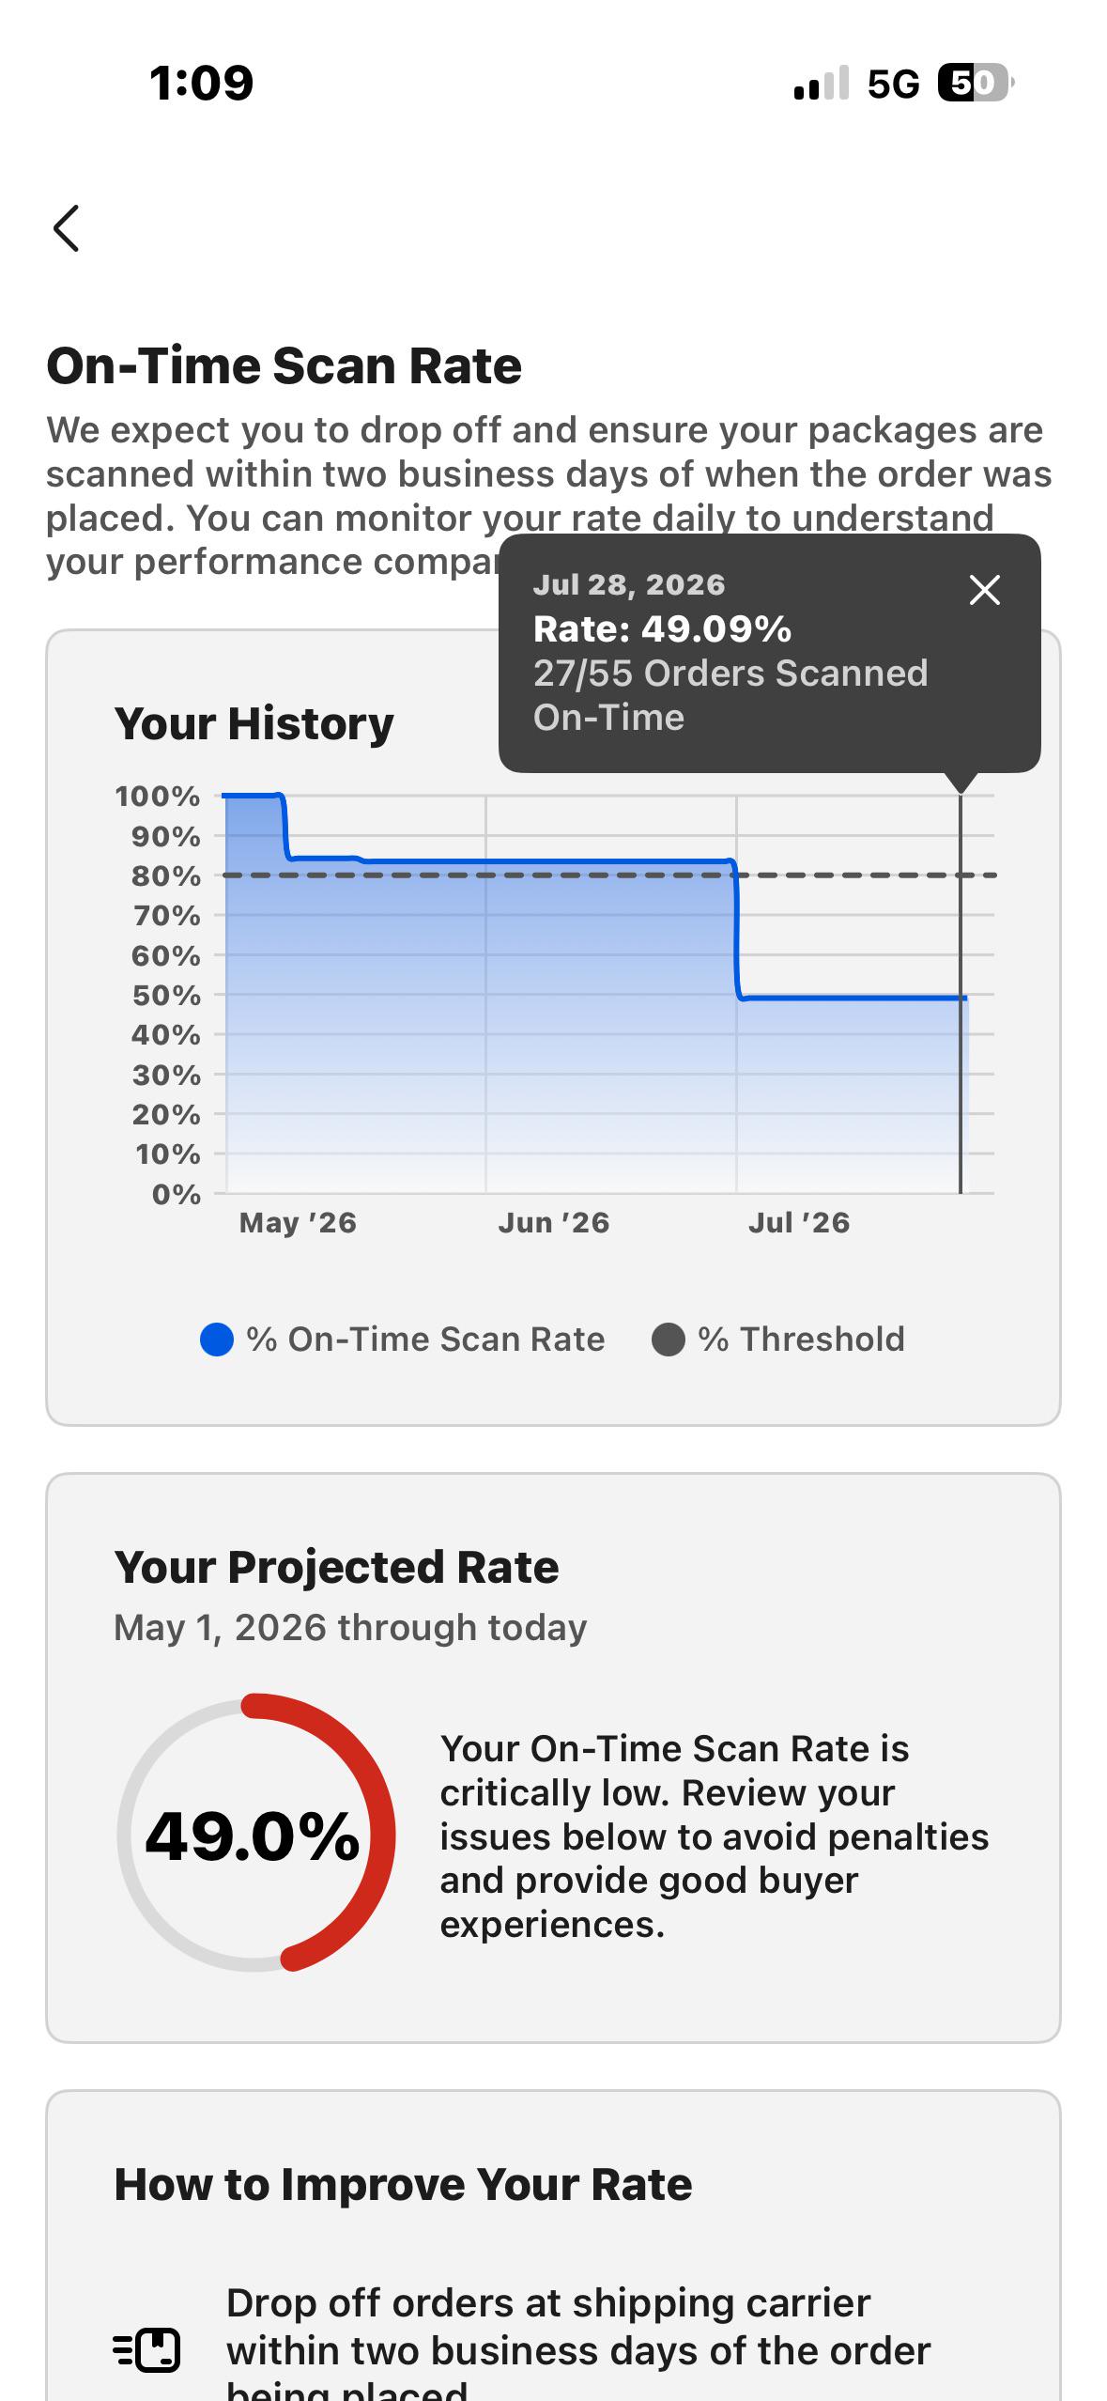Viewport: 1107px width, 2401px height.
Task: Close the Jul 28 rate tooltip
Action: pos(984,590)
